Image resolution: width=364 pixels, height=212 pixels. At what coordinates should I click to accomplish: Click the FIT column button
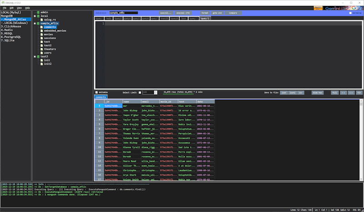pos(359,93)
